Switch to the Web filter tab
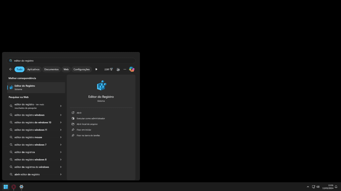 [x=66, y=69]
